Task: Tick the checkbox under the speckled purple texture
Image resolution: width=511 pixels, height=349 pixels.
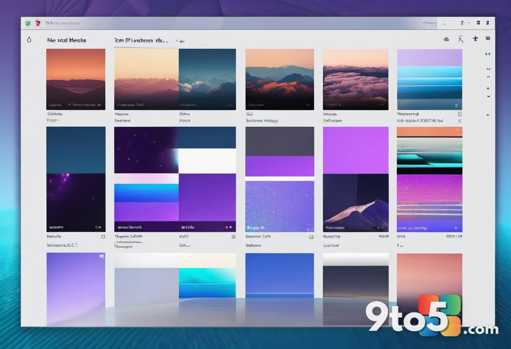Action: pos(311,237)
